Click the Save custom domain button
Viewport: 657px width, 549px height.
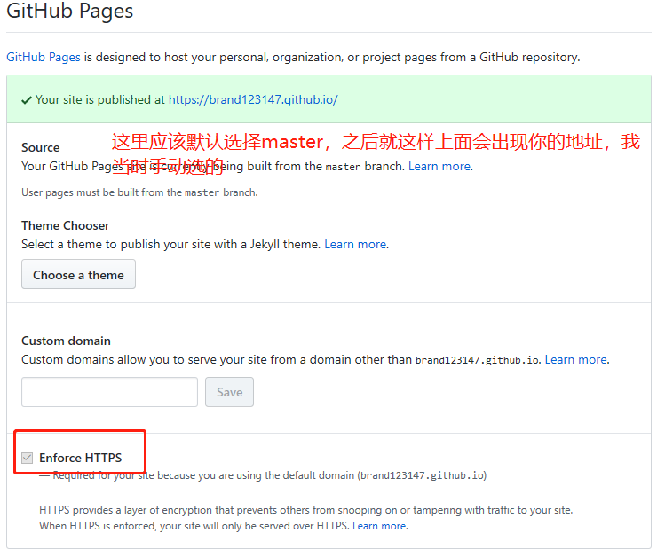tap(229, 392)
